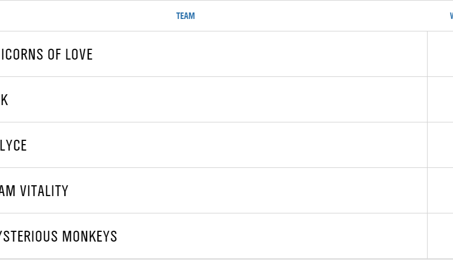Select wins cell in Team Vitality row
This screenshot has height=260, width=453.
[440, 191]
